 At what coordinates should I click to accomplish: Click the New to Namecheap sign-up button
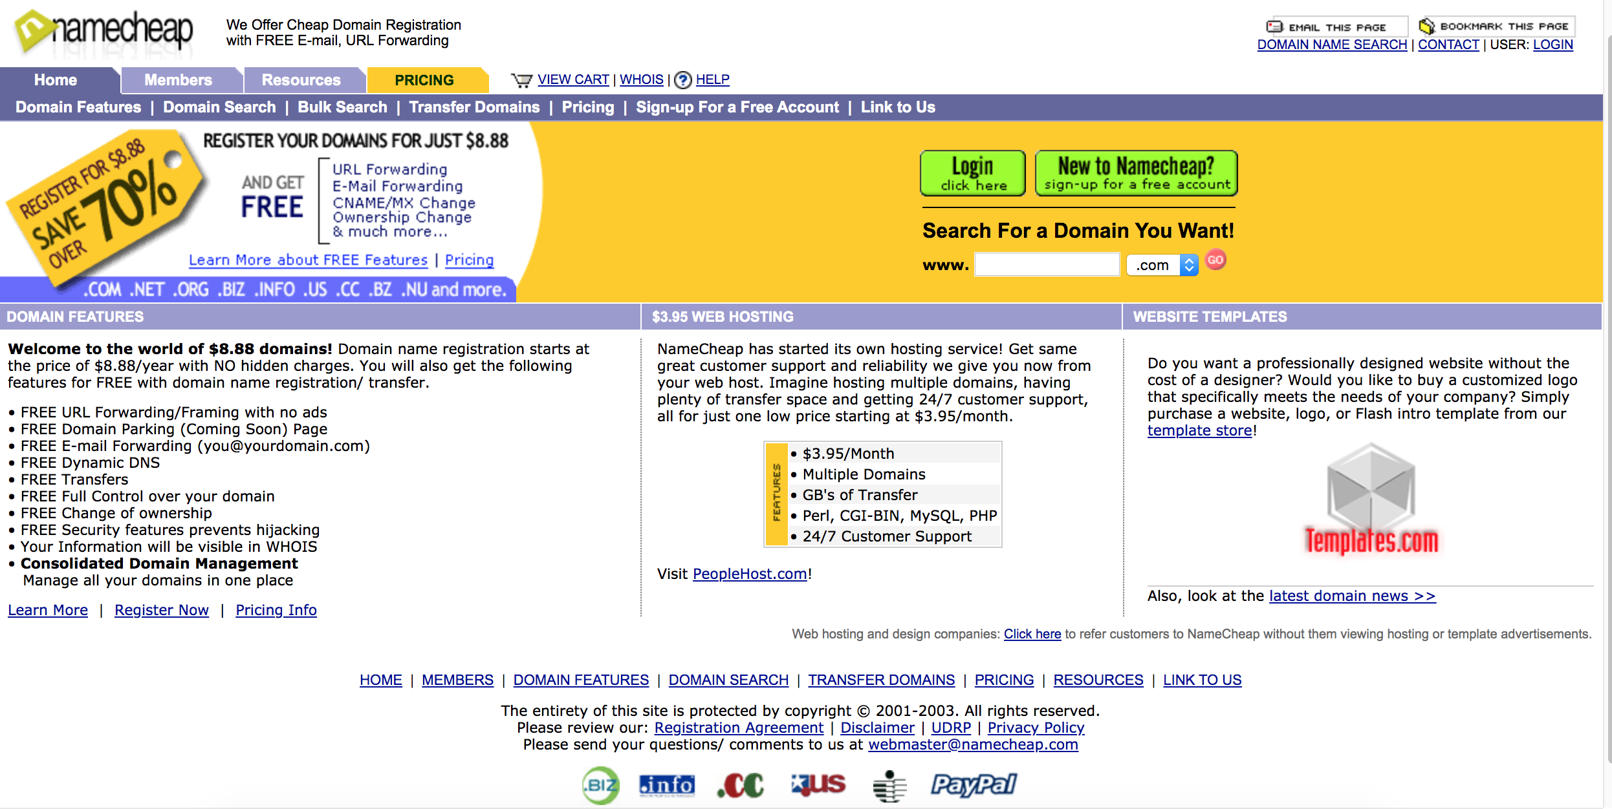pyautogui.click(x=1137, y=173)
